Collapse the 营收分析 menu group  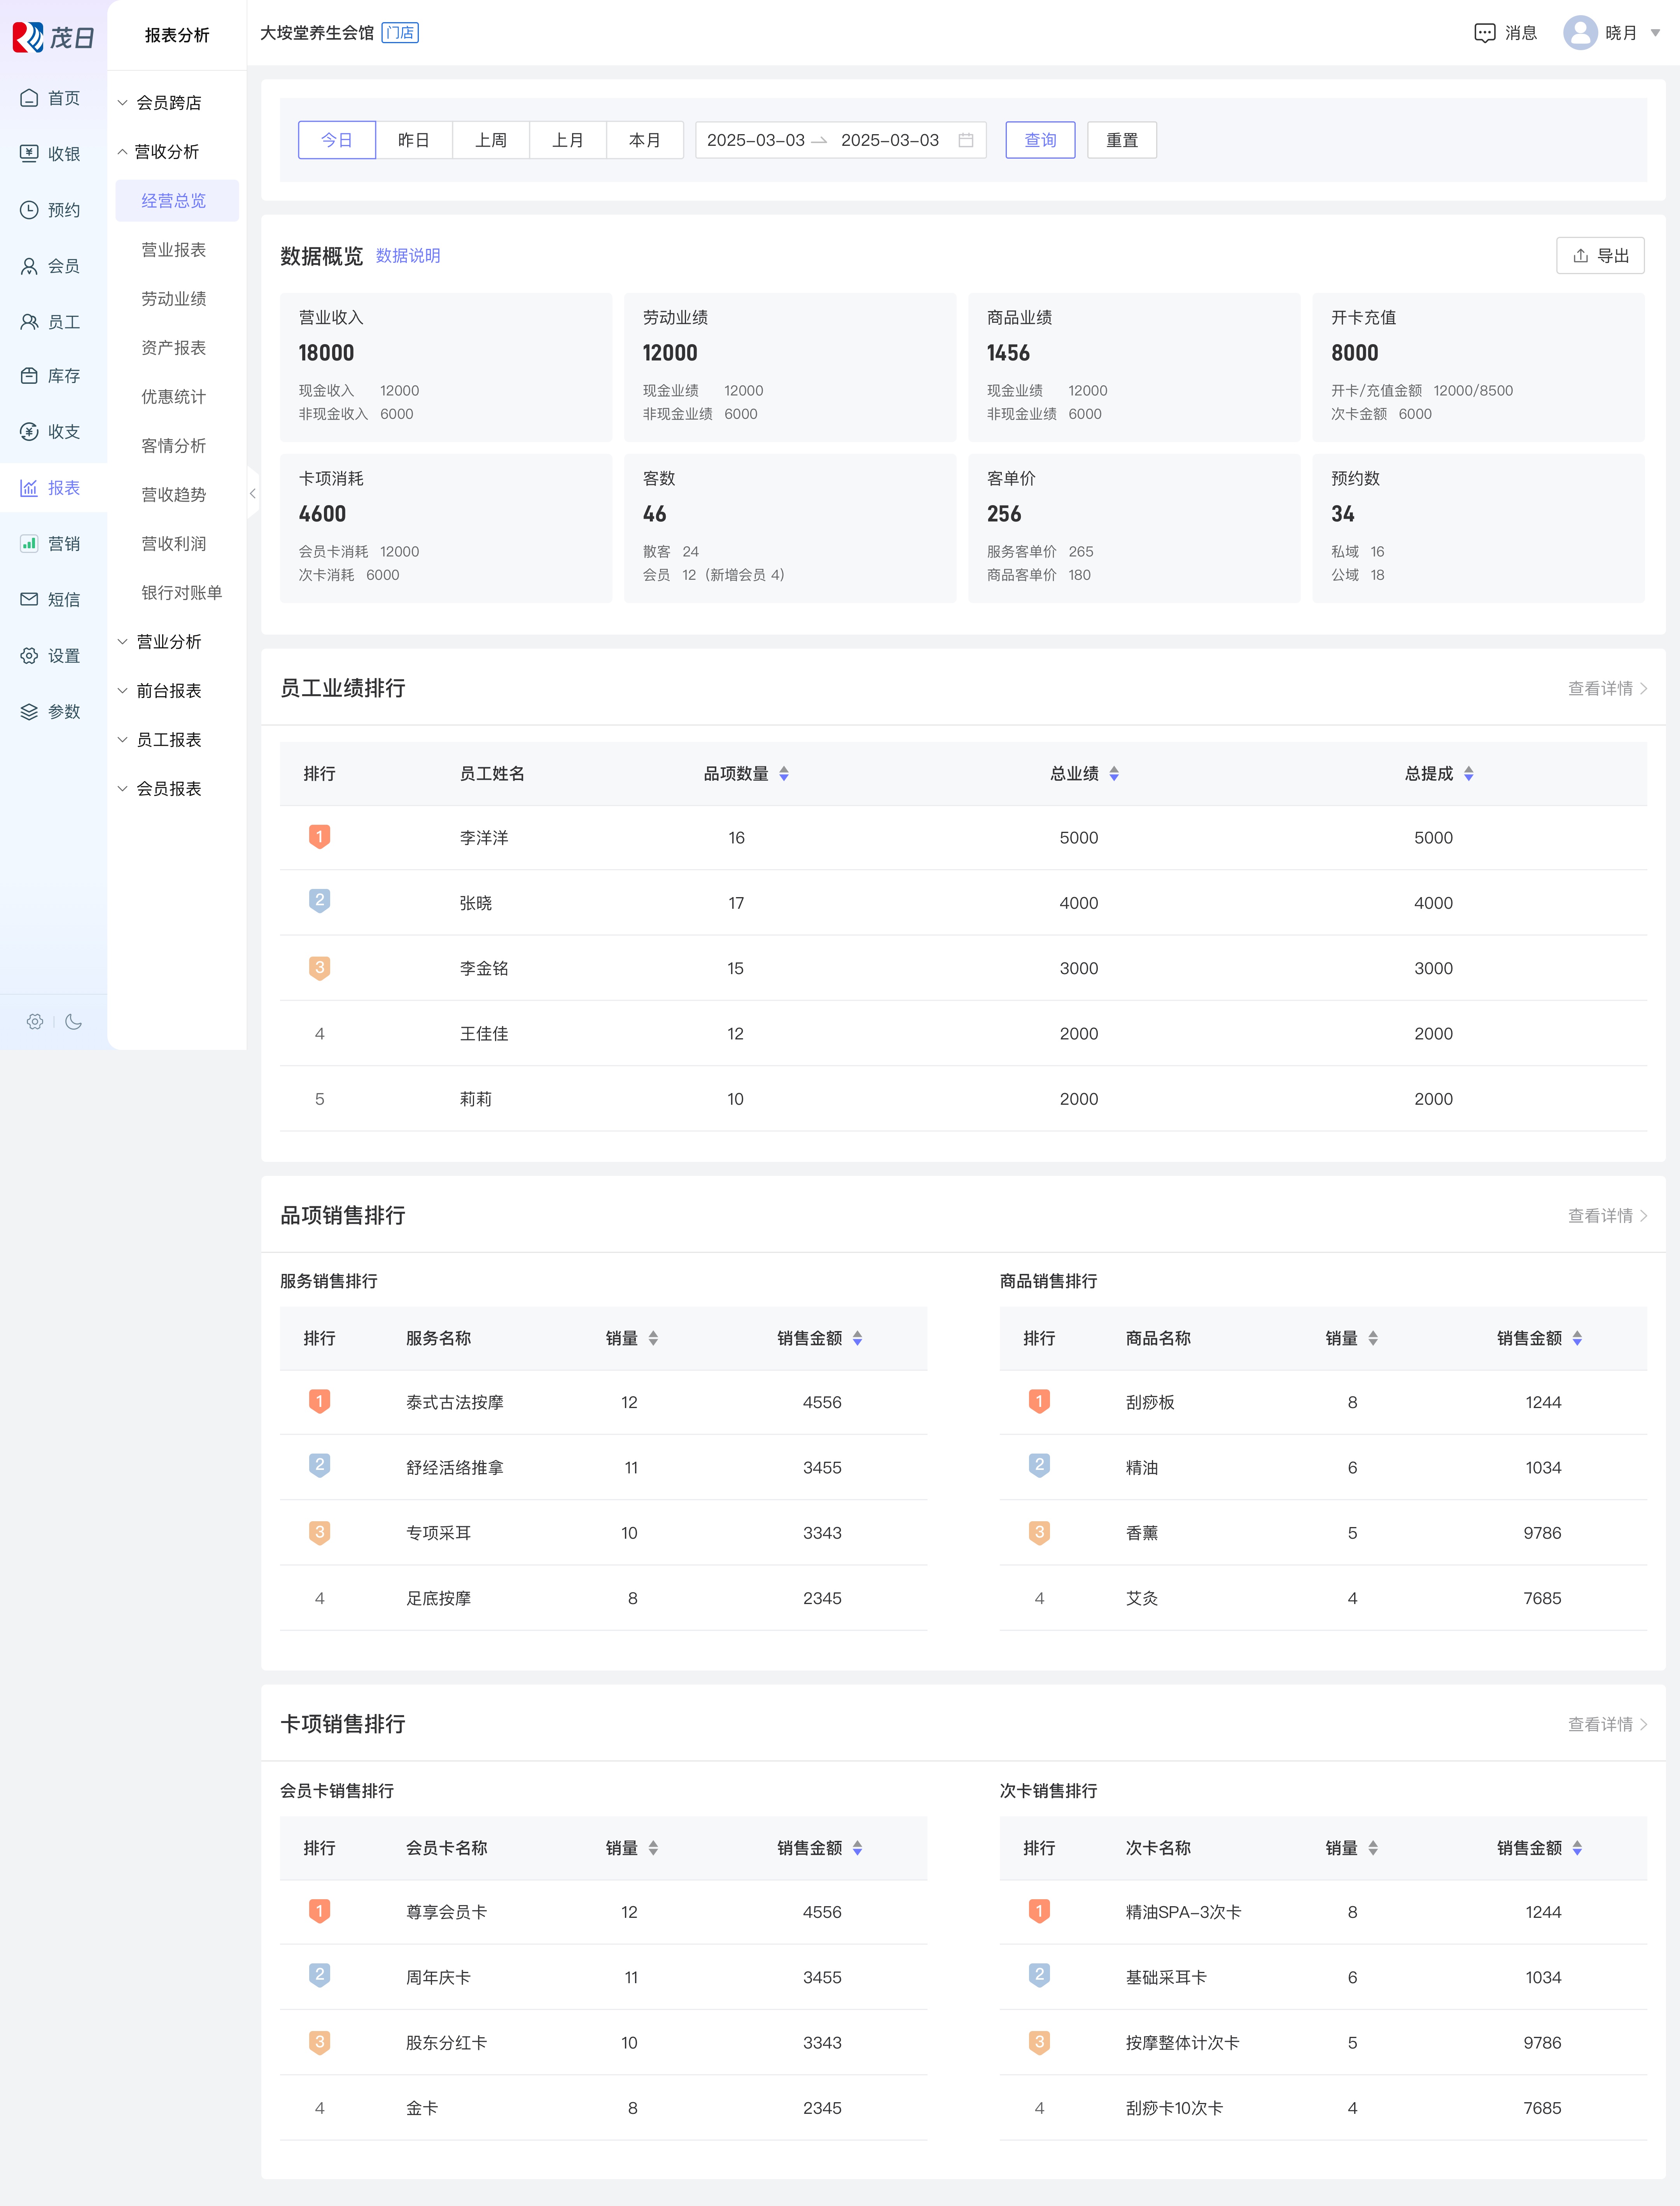coord(166,152)
